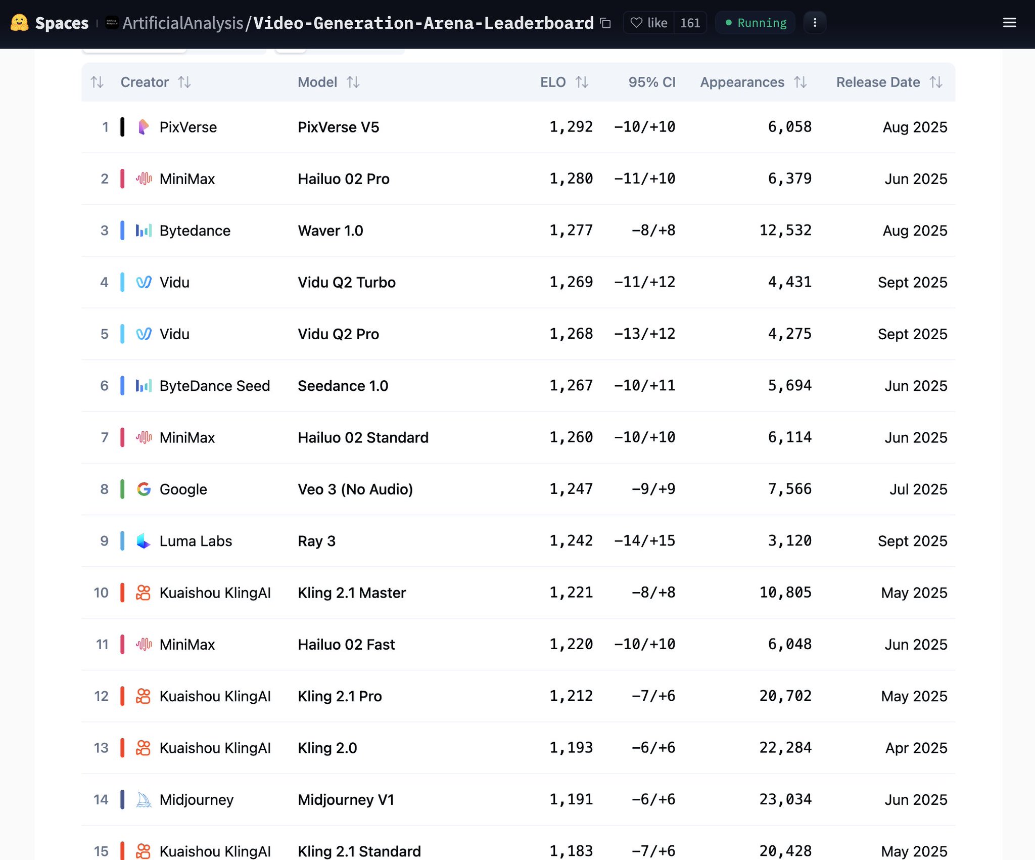
Task: Select the Hailuo 02 Standard model name
Action: [x=363, y=437]
